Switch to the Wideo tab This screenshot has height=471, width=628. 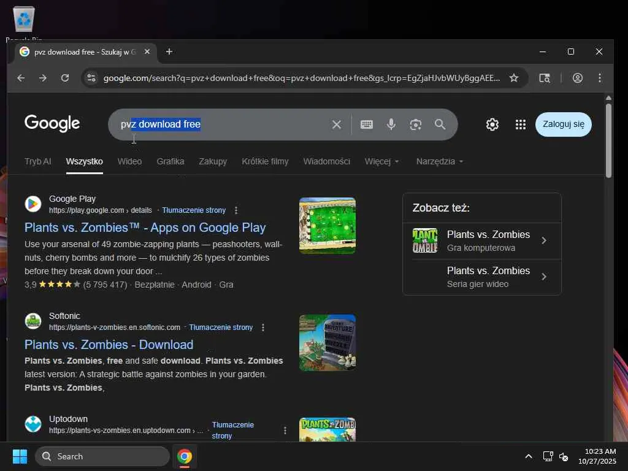coord(129,161)
